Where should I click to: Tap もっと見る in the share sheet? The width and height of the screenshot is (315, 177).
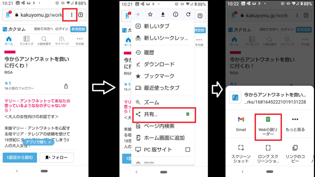295,124
